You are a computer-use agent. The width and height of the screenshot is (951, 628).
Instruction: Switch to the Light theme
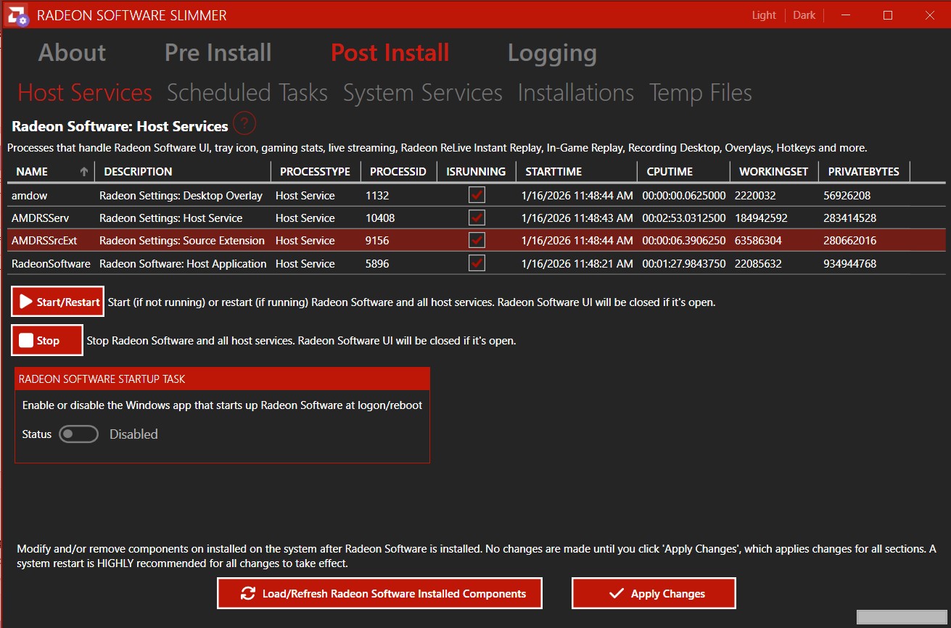[x=764, y=15]
